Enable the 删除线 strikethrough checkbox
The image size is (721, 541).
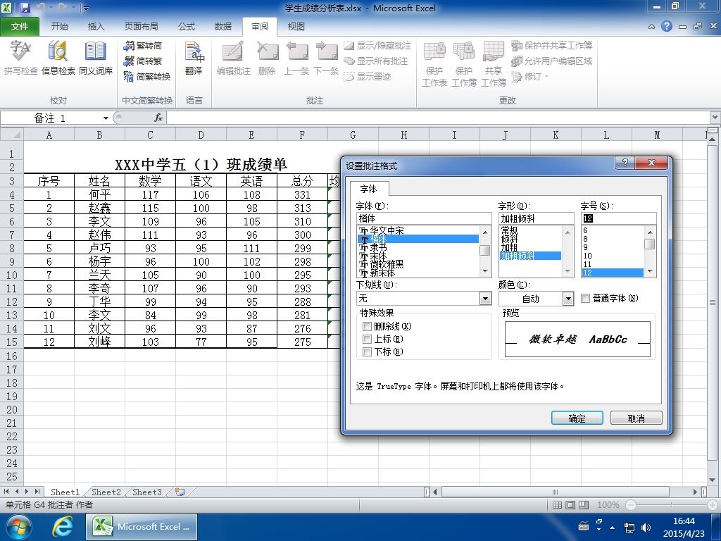pos(367,327)
